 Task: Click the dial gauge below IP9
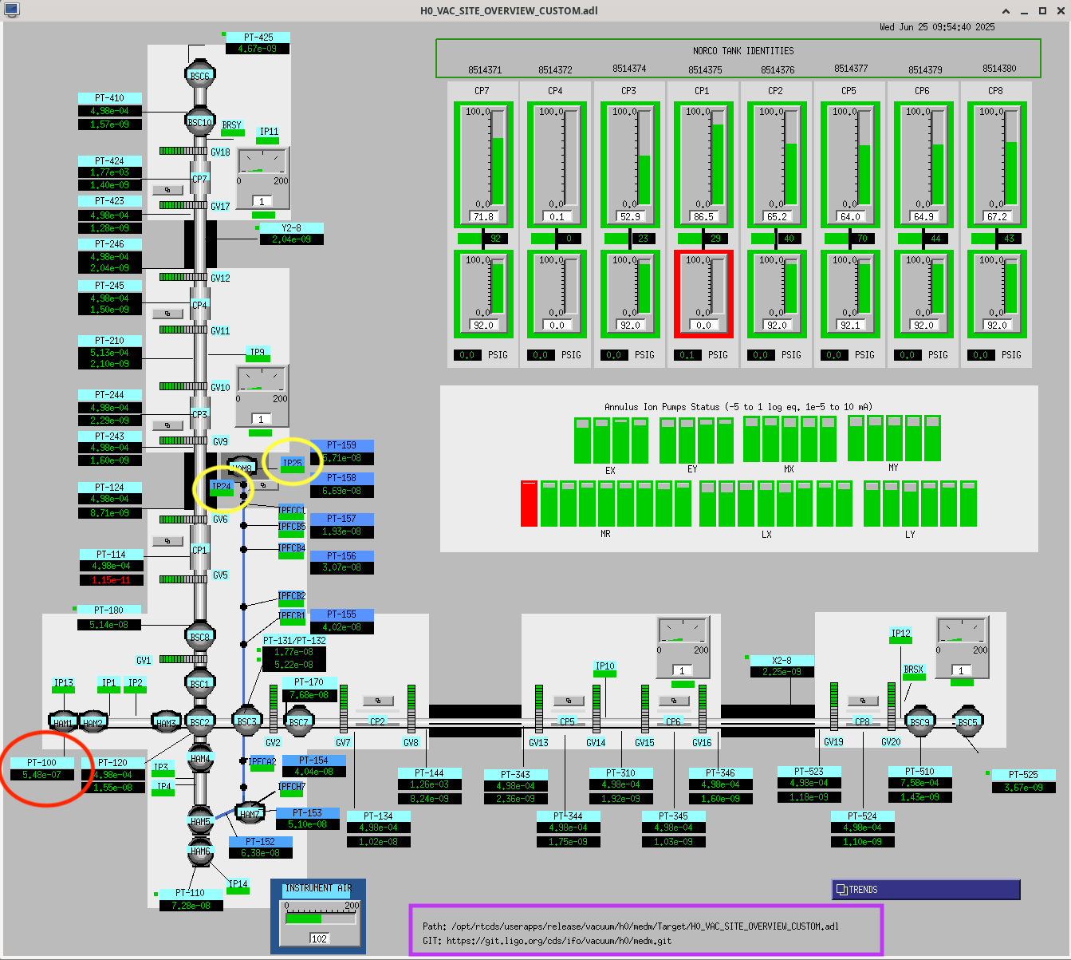pos(261,396)
